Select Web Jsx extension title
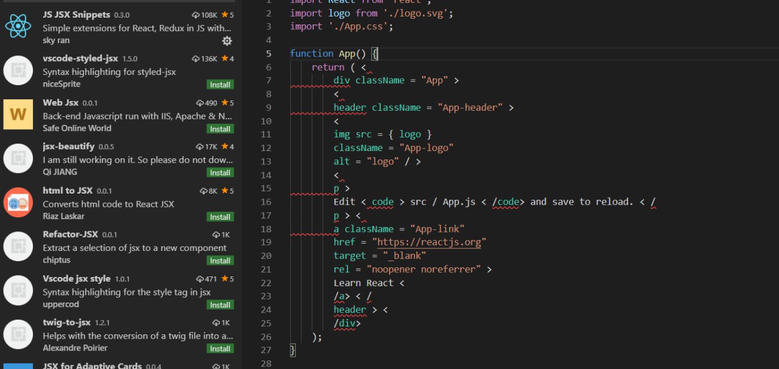The height and width of the screenshot is (369, 779). [60, 103]
